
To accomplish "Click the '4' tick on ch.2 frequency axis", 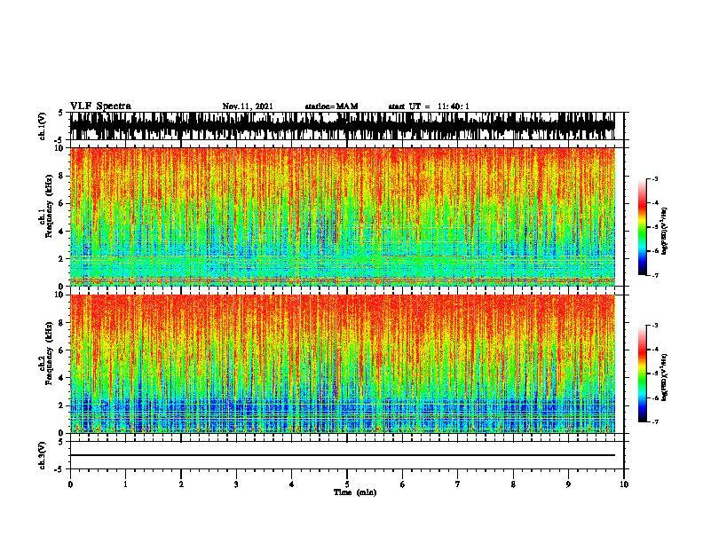I will (x=62, y=378).
